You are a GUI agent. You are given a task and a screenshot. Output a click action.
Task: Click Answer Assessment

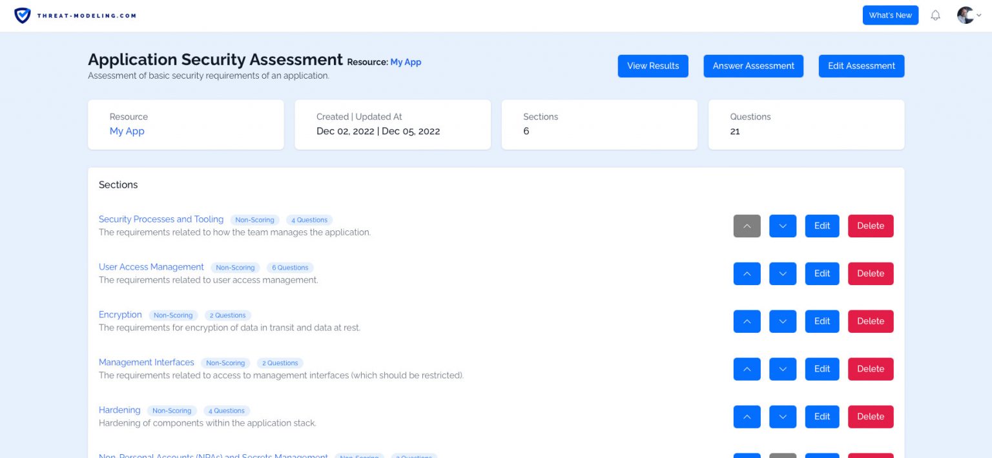click(x=753, y=66)
